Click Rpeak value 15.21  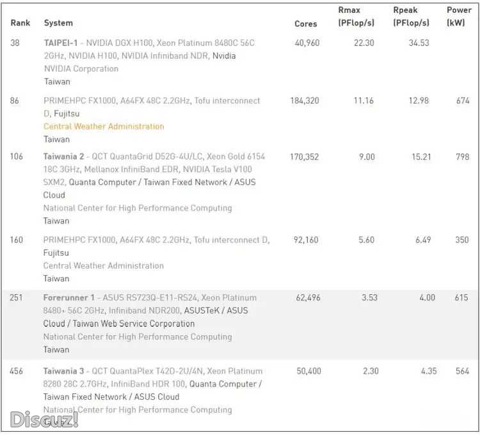[421, 157]
